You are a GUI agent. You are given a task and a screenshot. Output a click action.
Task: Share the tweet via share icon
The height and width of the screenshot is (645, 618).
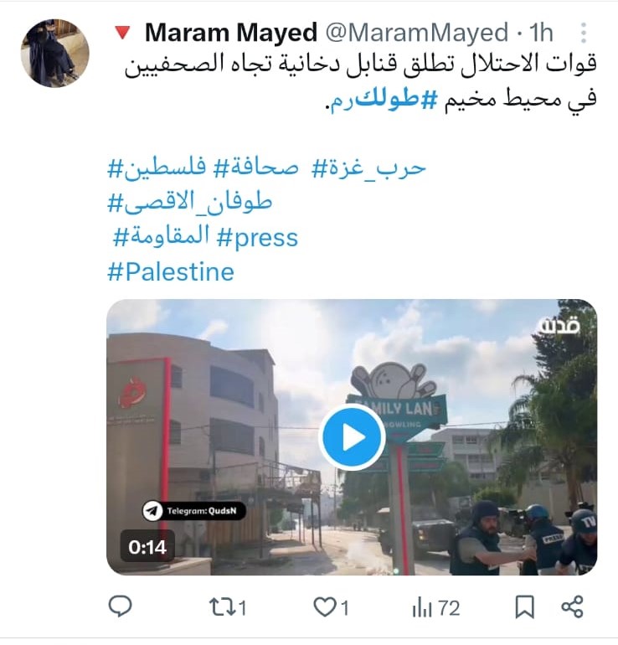click(x=572, y=606)
